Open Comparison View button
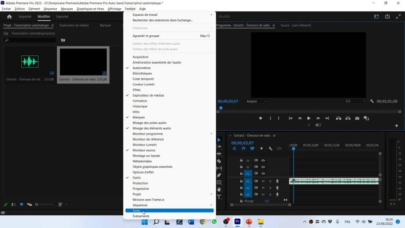This screenshot has width=405, height=228. [x=366, y=118]
